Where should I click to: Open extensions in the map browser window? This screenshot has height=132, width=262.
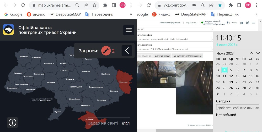pos(105,5)
